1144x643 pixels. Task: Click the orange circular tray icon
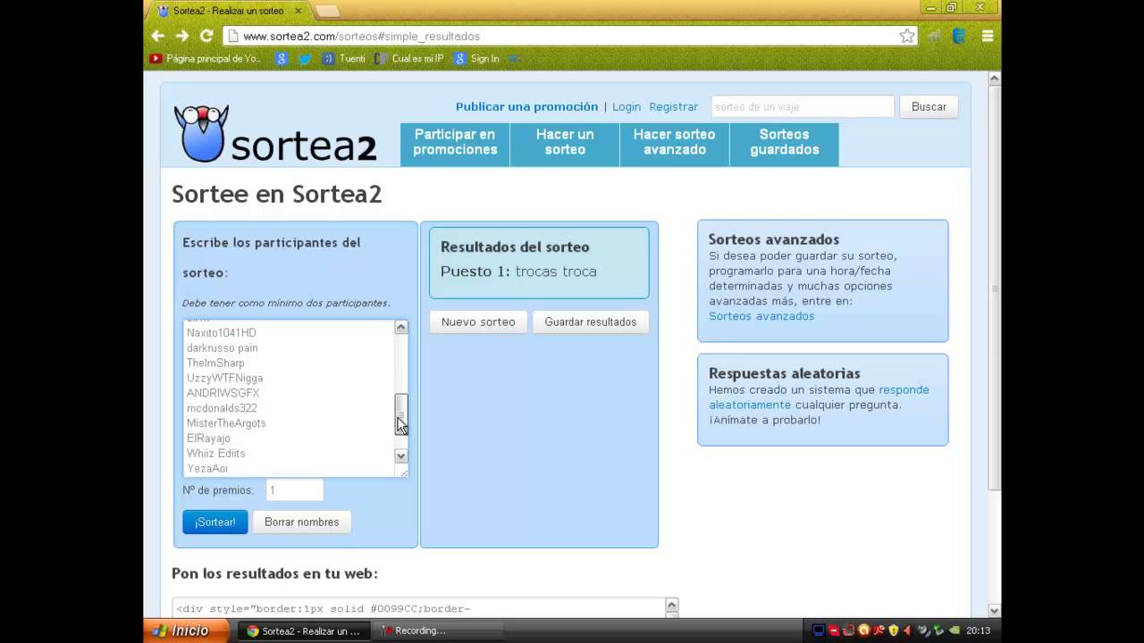click(863, 630)
